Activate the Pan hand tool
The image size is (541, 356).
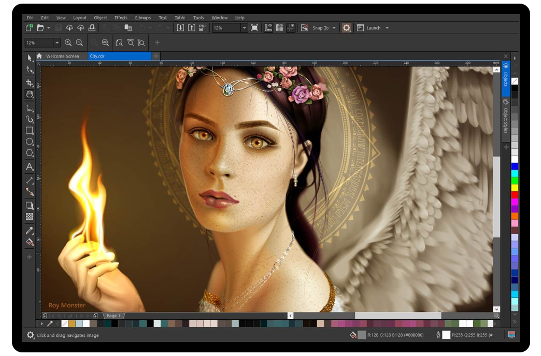[30, 94]
